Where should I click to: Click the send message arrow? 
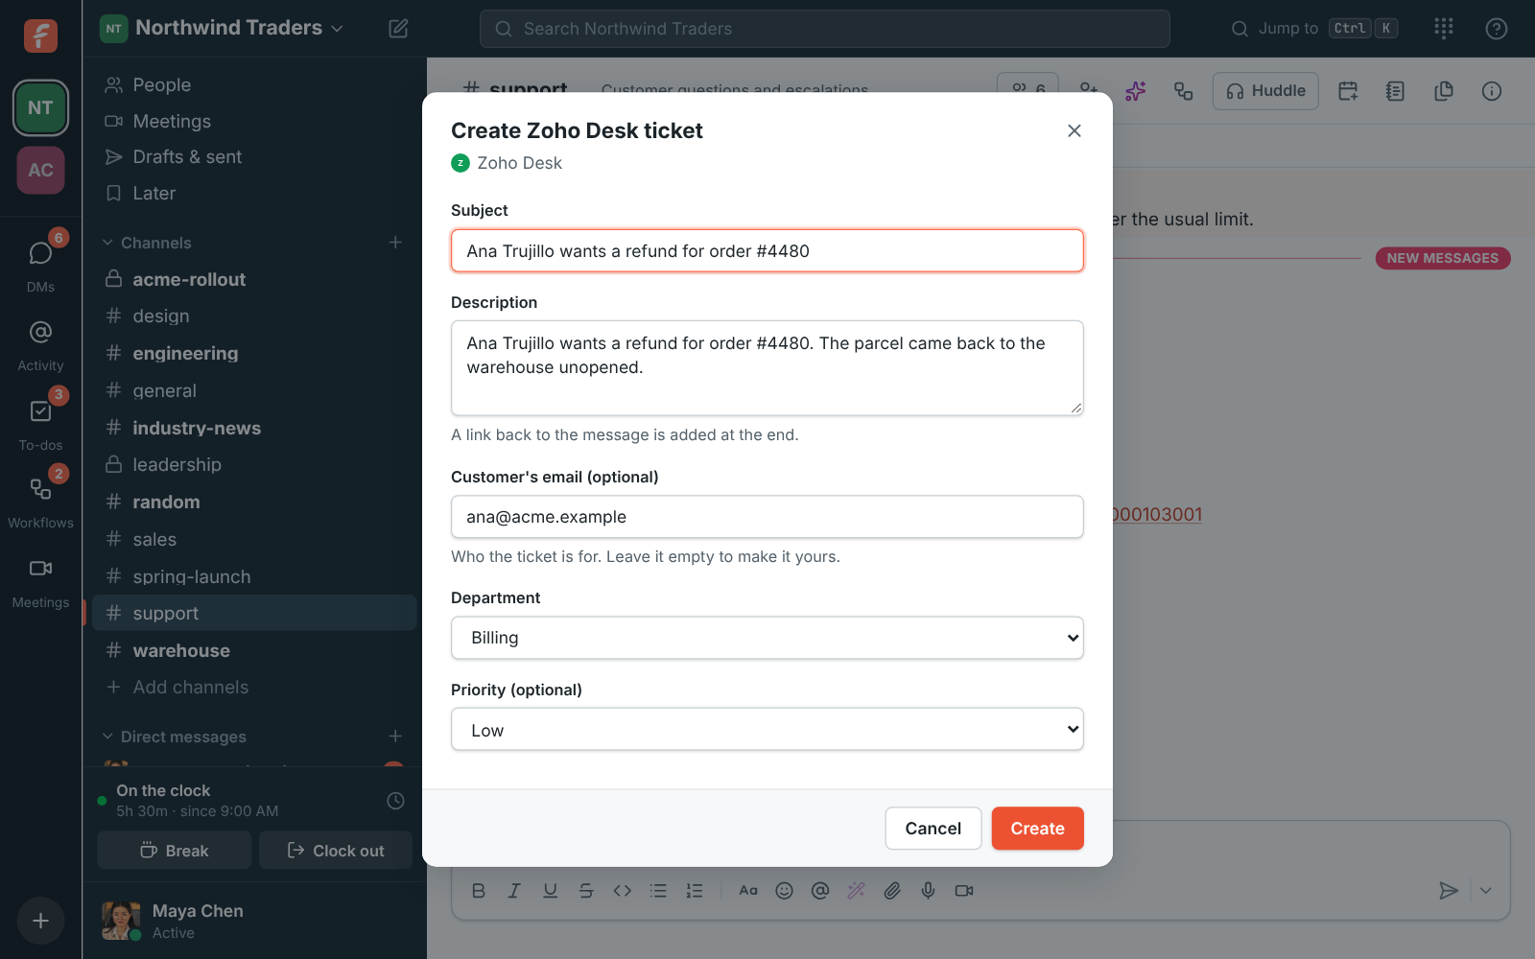click(1449, 891)
